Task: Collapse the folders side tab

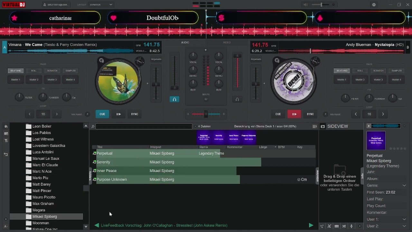Action: 90,176
